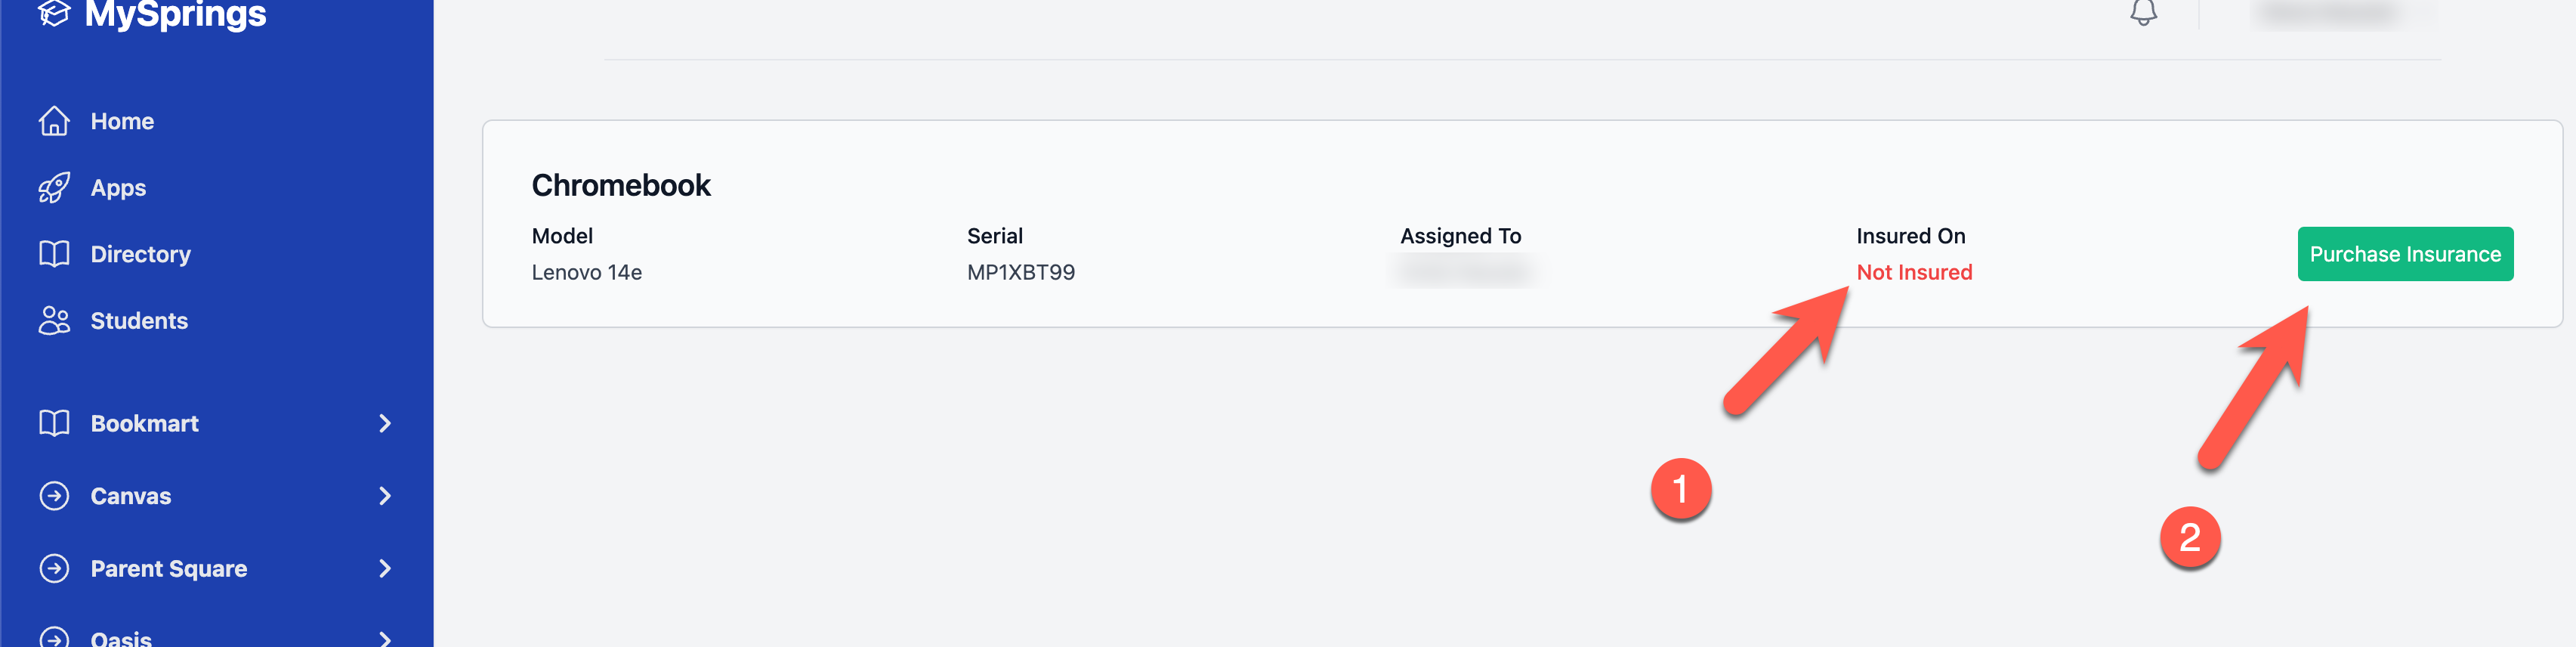Click the Not Insured status text

click(1914, 272)
